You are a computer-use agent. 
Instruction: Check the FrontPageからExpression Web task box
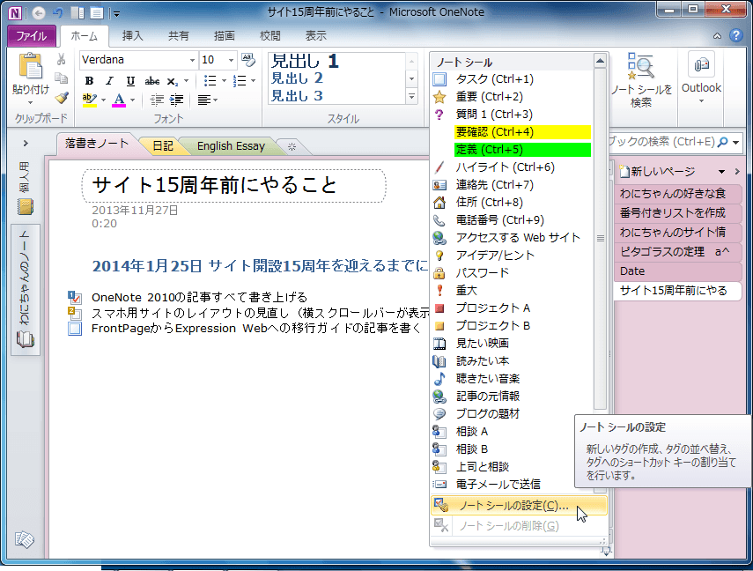[x=75, y=329]
